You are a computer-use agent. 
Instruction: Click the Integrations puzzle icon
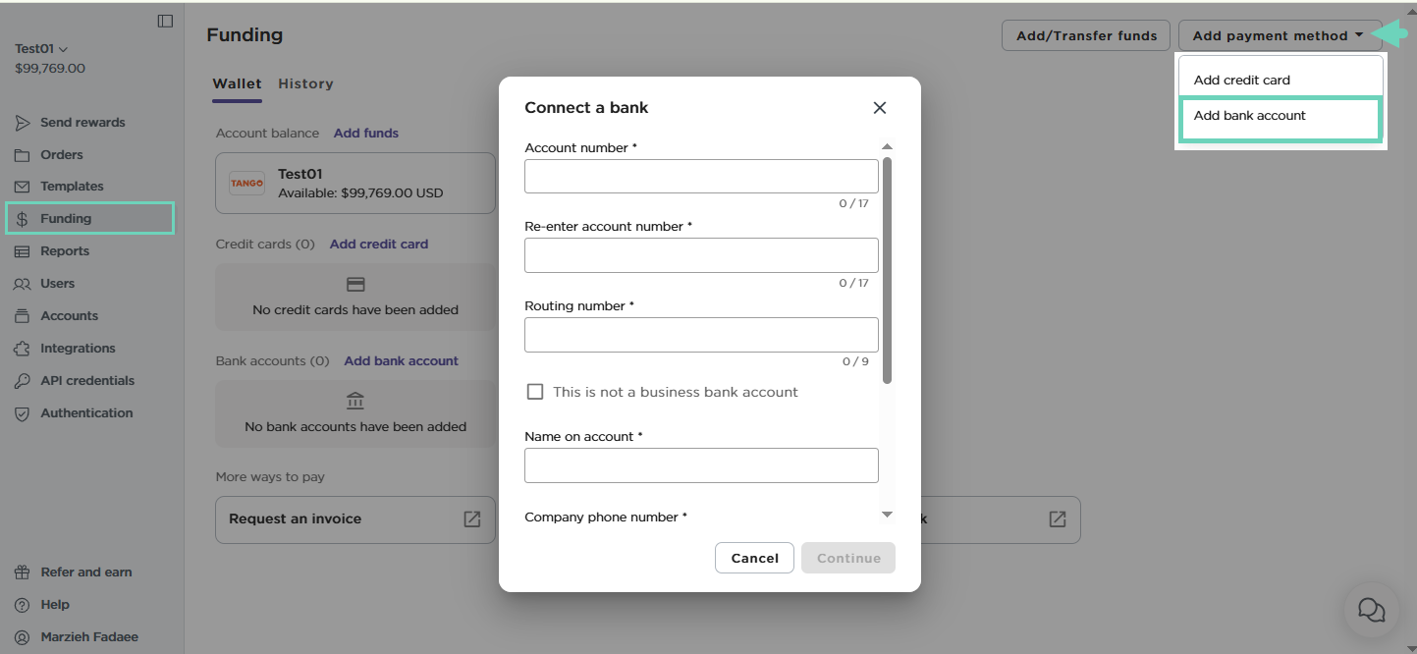(x=22, y=349)
